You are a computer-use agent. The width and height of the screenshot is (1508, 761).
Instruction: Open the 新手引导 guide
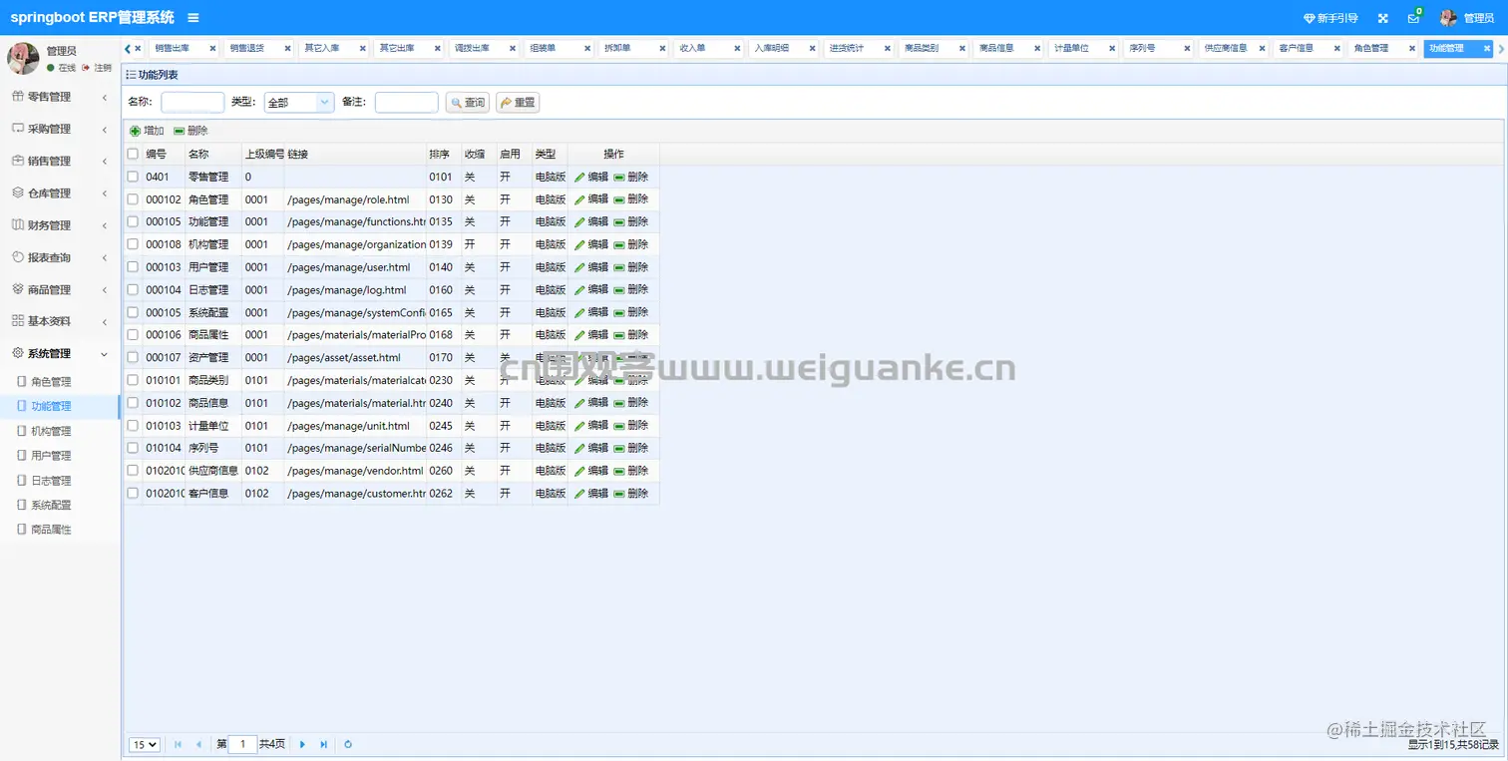1330,18
